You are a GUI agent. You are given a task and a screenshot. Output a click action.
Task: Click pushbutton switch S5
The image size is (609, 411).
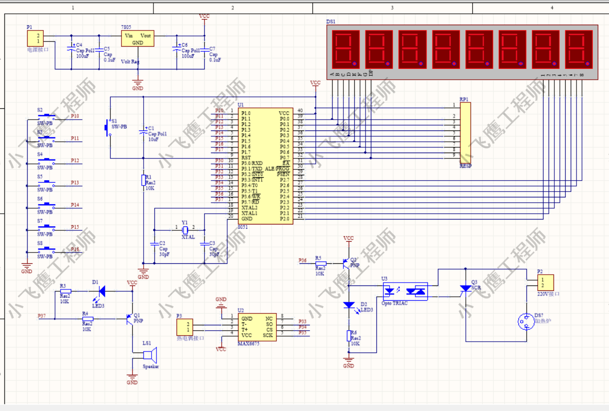point(47,184)
